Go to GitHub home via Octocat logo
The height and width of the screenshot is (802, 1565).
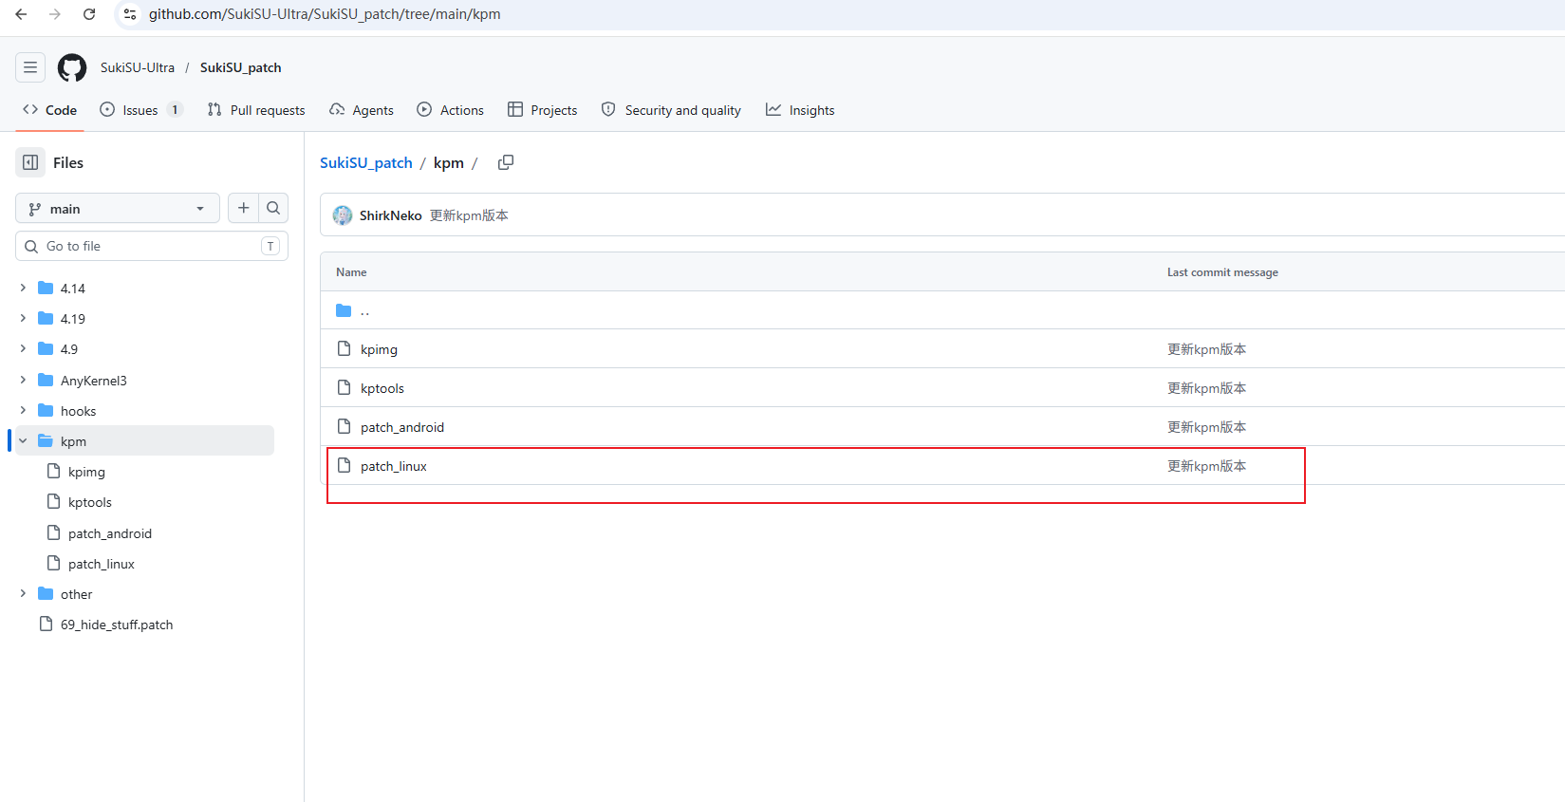pyautogui.click(x=72, y=67)
